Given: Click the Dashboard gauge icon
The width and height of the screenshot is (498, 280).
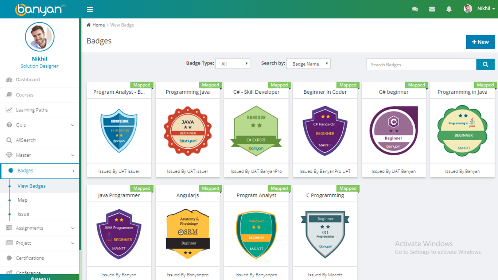Looking at the screenshot, I should click(x=9, y=79).
